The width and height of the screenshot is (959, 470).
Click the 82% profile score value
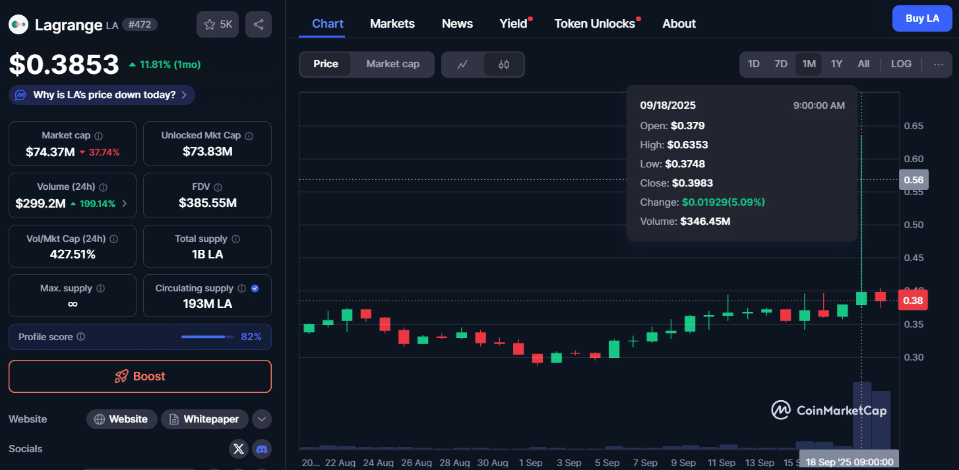click(251, 337)
